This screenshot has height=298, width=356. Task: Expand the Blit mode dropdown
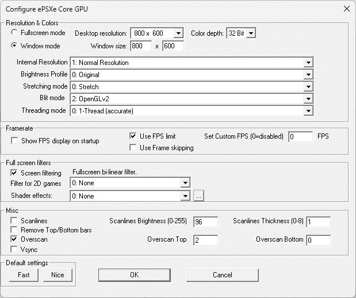point(192,98)
